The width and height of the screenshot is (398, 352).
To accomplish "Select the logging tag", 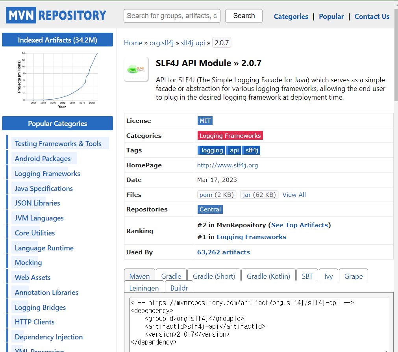I will click(212, 150).
